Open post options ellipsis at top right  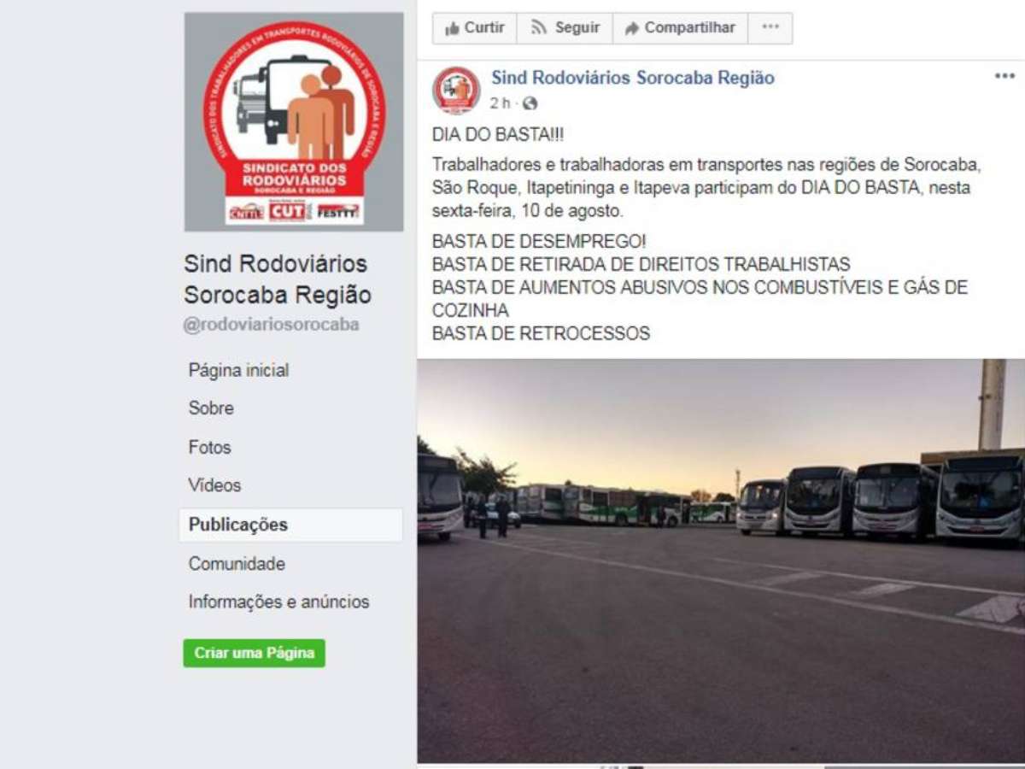(1004, 76)
